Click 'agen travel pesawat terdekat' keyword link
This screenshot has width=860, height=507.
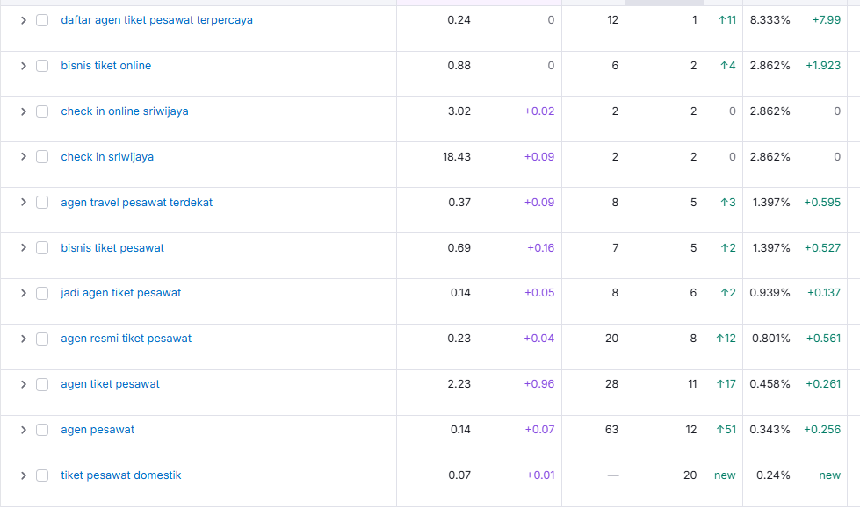136,203
